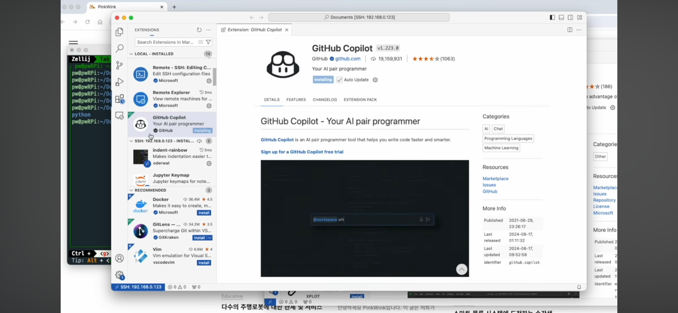The height and width of the screenshot is (313, 678).
Task: Refresh the extensions list
Action: click(x=199, y=30)
